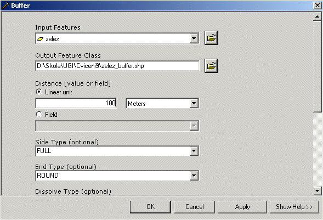323x220 pixels.
Task: Browse for Input Features folder icon
Action: (211, 38)
